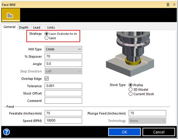Screen dimensions: 178x139
Task: Close the Face Mill dialog
Action: (x=174, y=5)
